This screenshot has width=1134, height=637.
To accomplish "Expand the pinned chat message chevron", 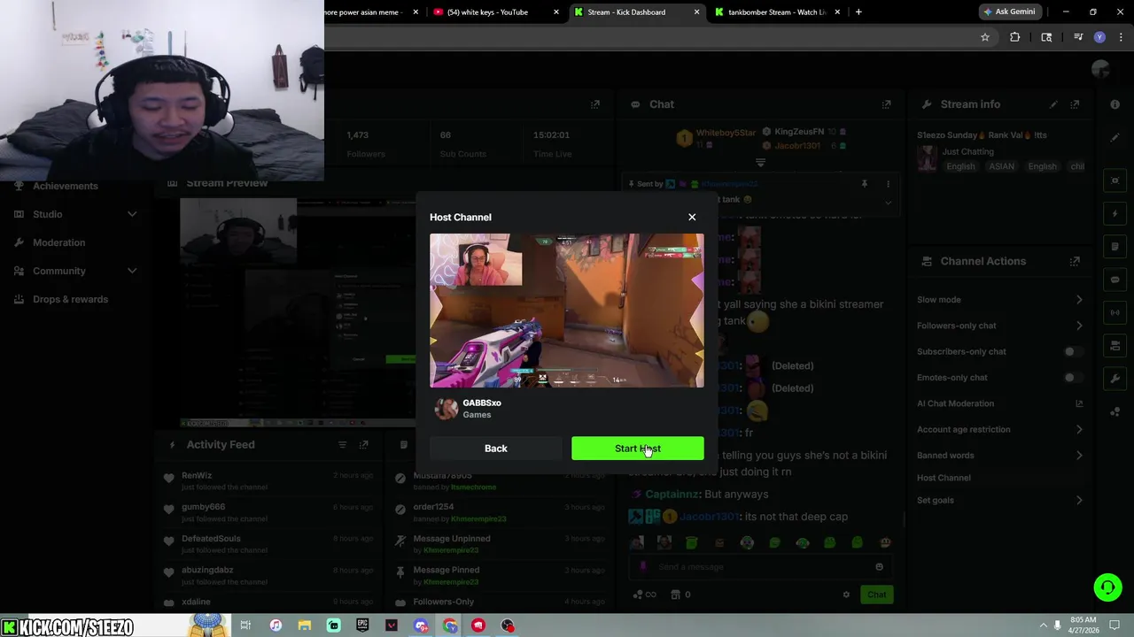I will [888, 202].
